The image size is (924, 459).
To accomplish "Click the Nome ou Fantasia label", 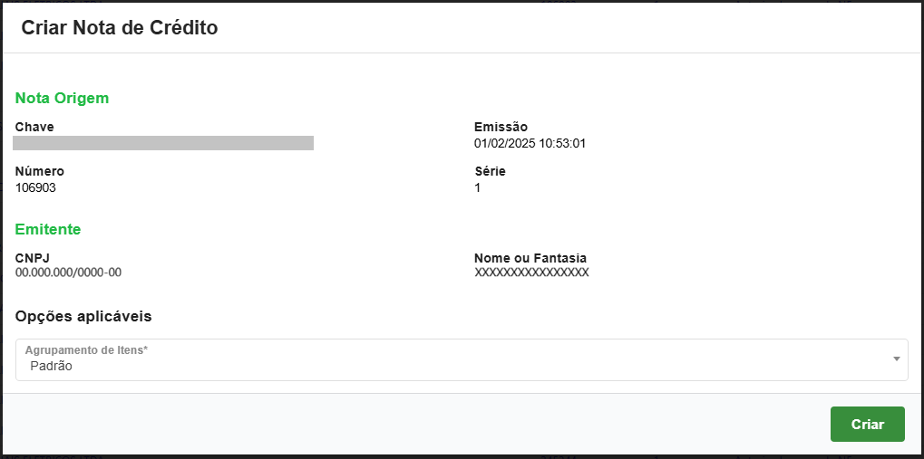I will 530,258.
